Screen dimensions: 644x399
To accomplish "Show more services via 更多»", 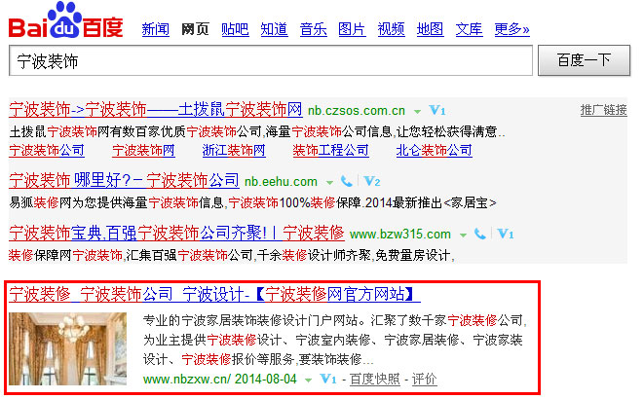I will coord(511,29).
